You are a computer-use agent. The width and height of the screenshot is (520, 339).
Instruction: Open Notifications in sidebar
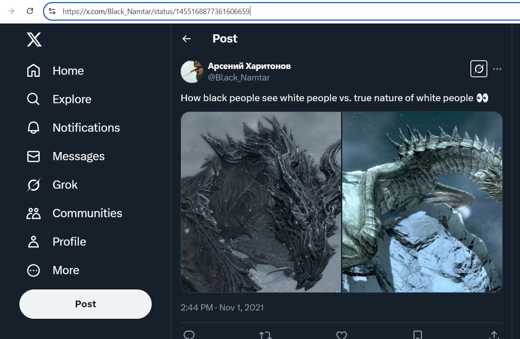click(86, 128)
